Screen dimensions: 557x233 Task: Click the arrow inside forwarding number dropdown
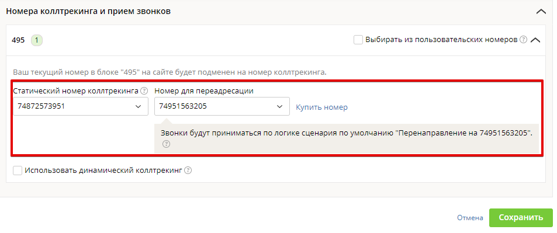coord(279,106)
